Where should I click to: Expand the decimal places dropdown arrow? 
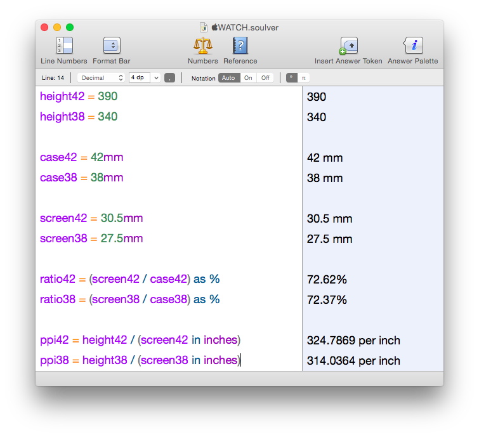(x=156, y=78)
